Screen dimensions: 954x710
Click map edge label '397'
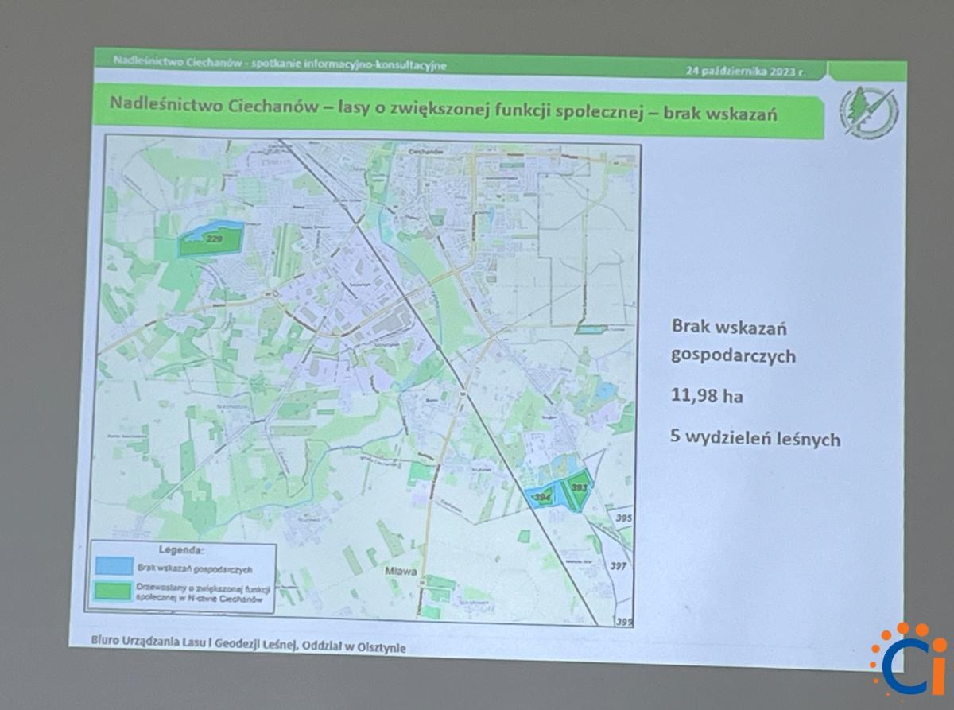619,566
